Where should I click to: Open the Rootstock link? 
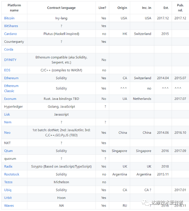(12, 174)
